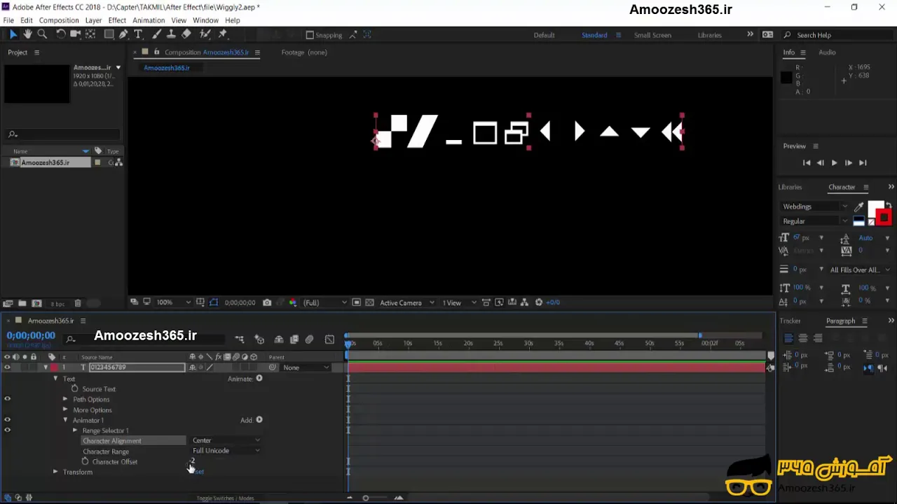Toggle the composition lock icon in viewer tab
Image resolution: width=897 pixels, height=504 pixels.
pos(157,52)
